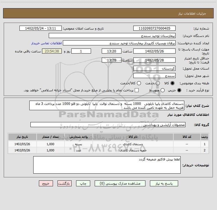
Task: Toggle the treasury bond payment checkbox
Action: pyautogui.click(x=137, y=90)
